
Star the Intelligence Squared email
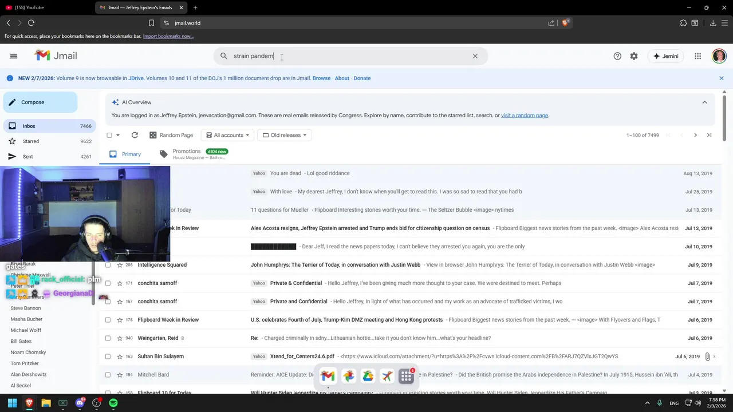120,265
